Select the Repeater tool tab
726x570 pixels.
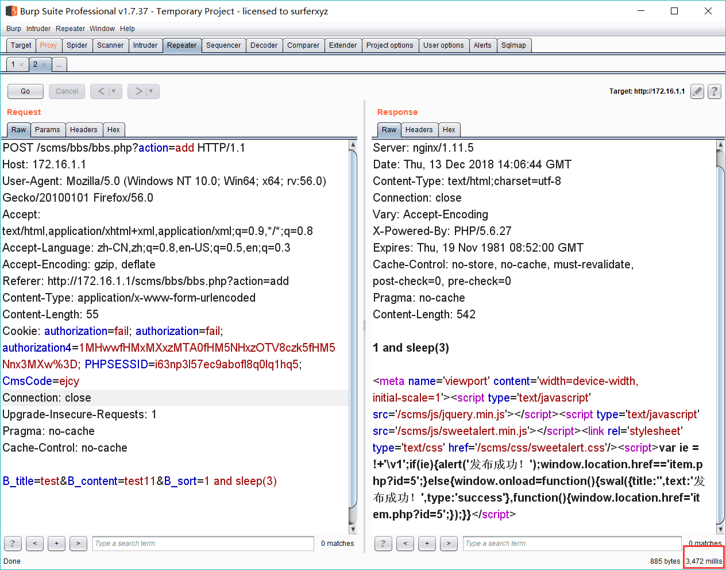[x=182, y=45]
